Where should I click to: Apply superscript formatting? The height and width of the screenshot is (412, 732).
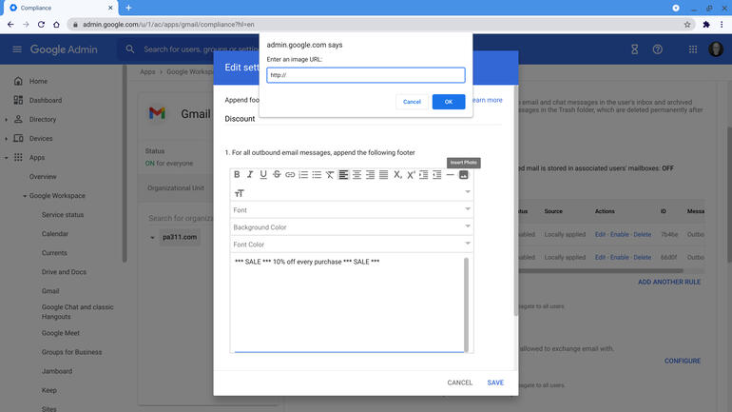coord(411,175)
